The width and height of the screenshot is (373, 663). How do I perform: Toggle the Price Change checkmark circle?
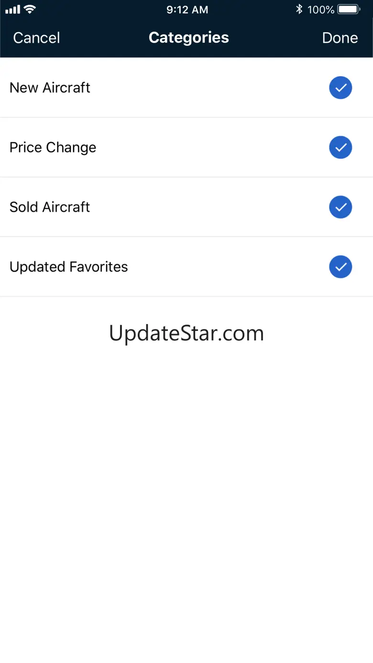340,148
